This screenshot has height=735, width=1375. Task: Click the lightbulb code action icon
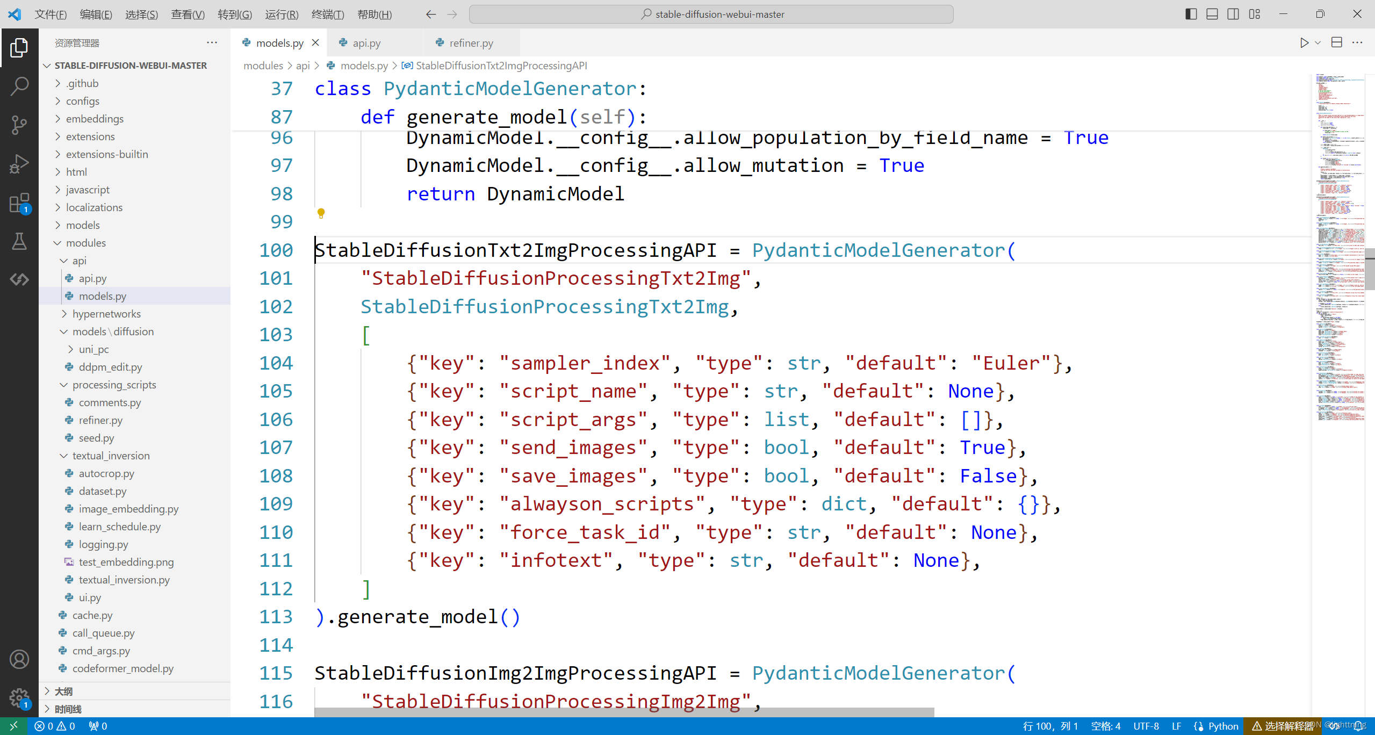click(321, 213)
